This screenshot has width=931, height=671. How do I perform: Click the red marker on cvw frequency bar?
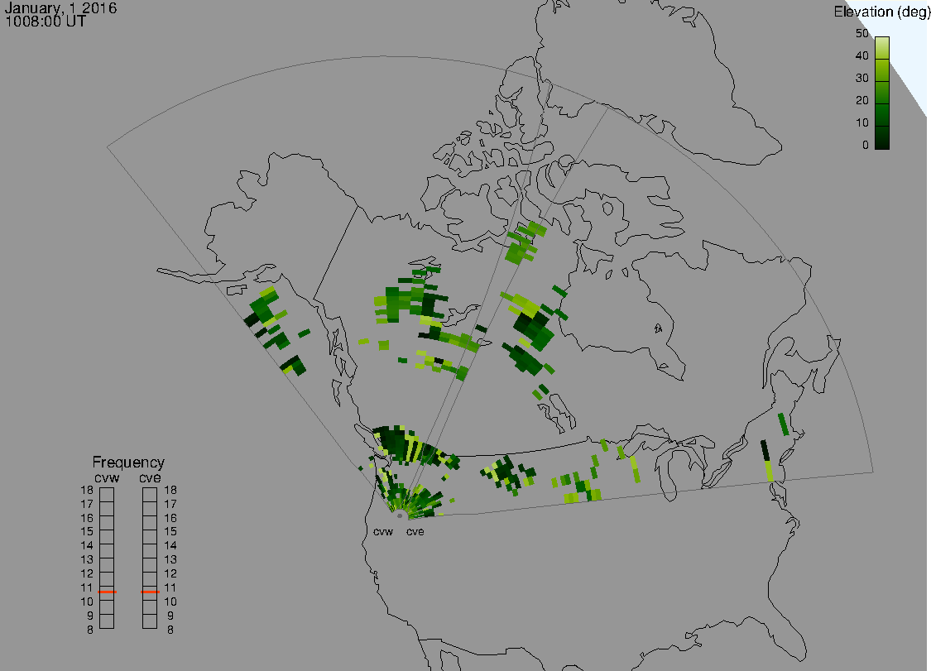click(107, 592)
